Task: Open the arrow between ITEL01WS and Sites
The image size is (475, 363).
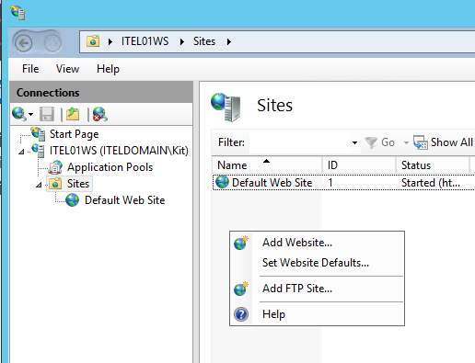Action: point(182,41)
